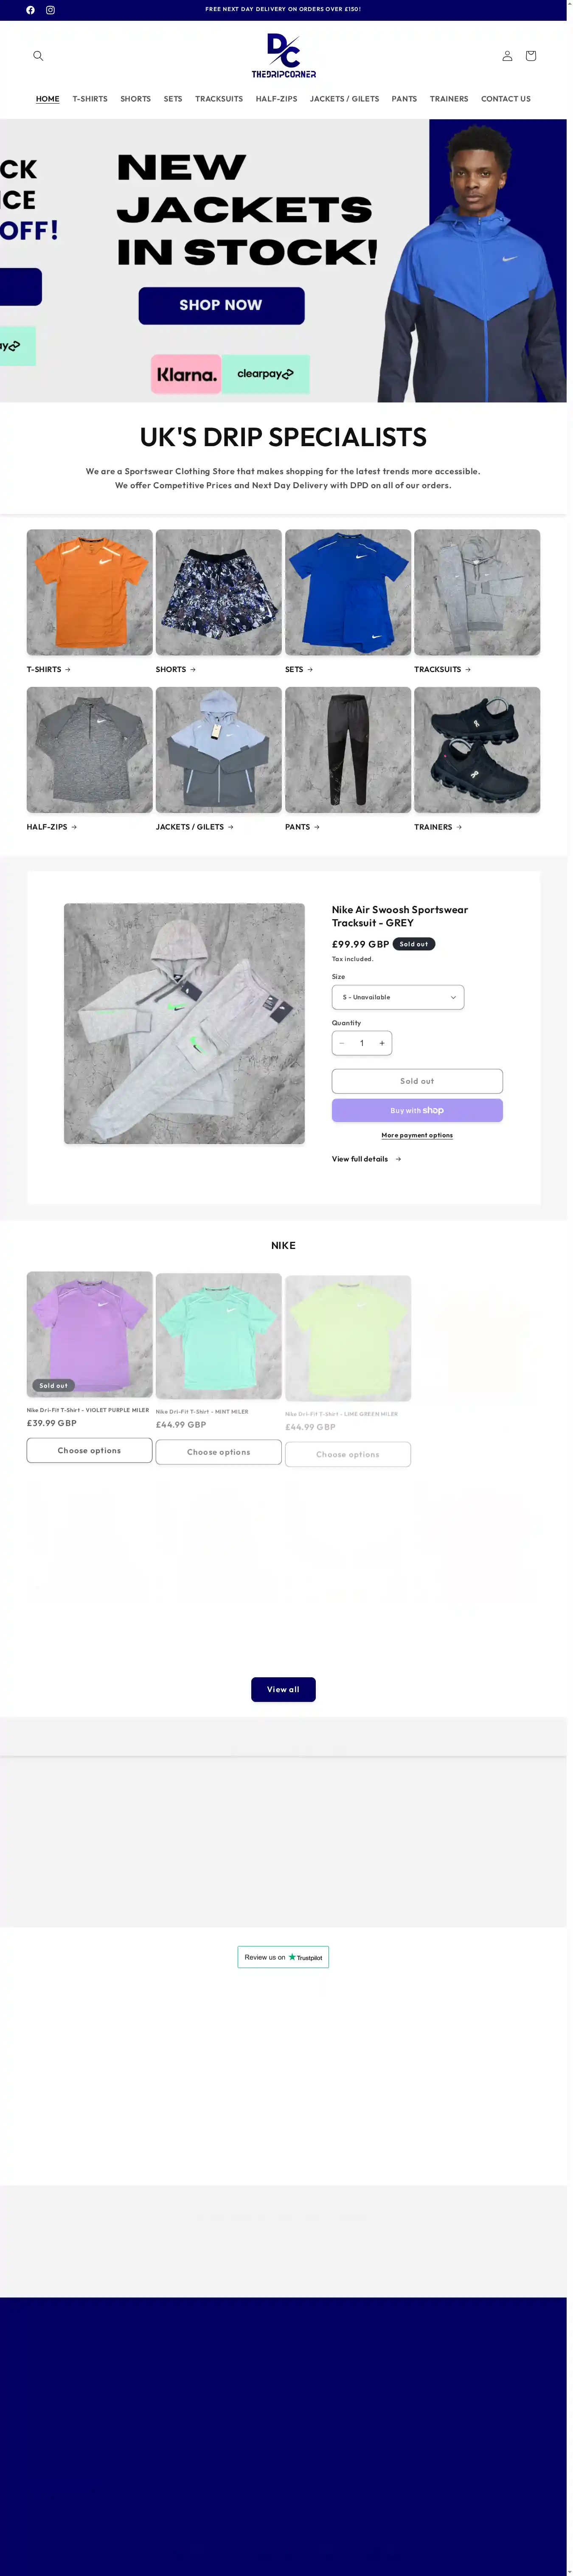Click Review us on Trustpilot widget
The image size is (573, 2576).
(x=283, y=1957)
